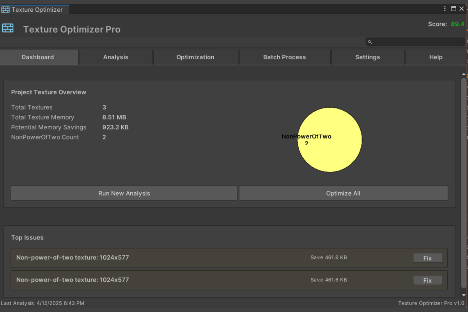468x312 pixels.
Task: Select the Help tab
Action: [x=436, y=57]
